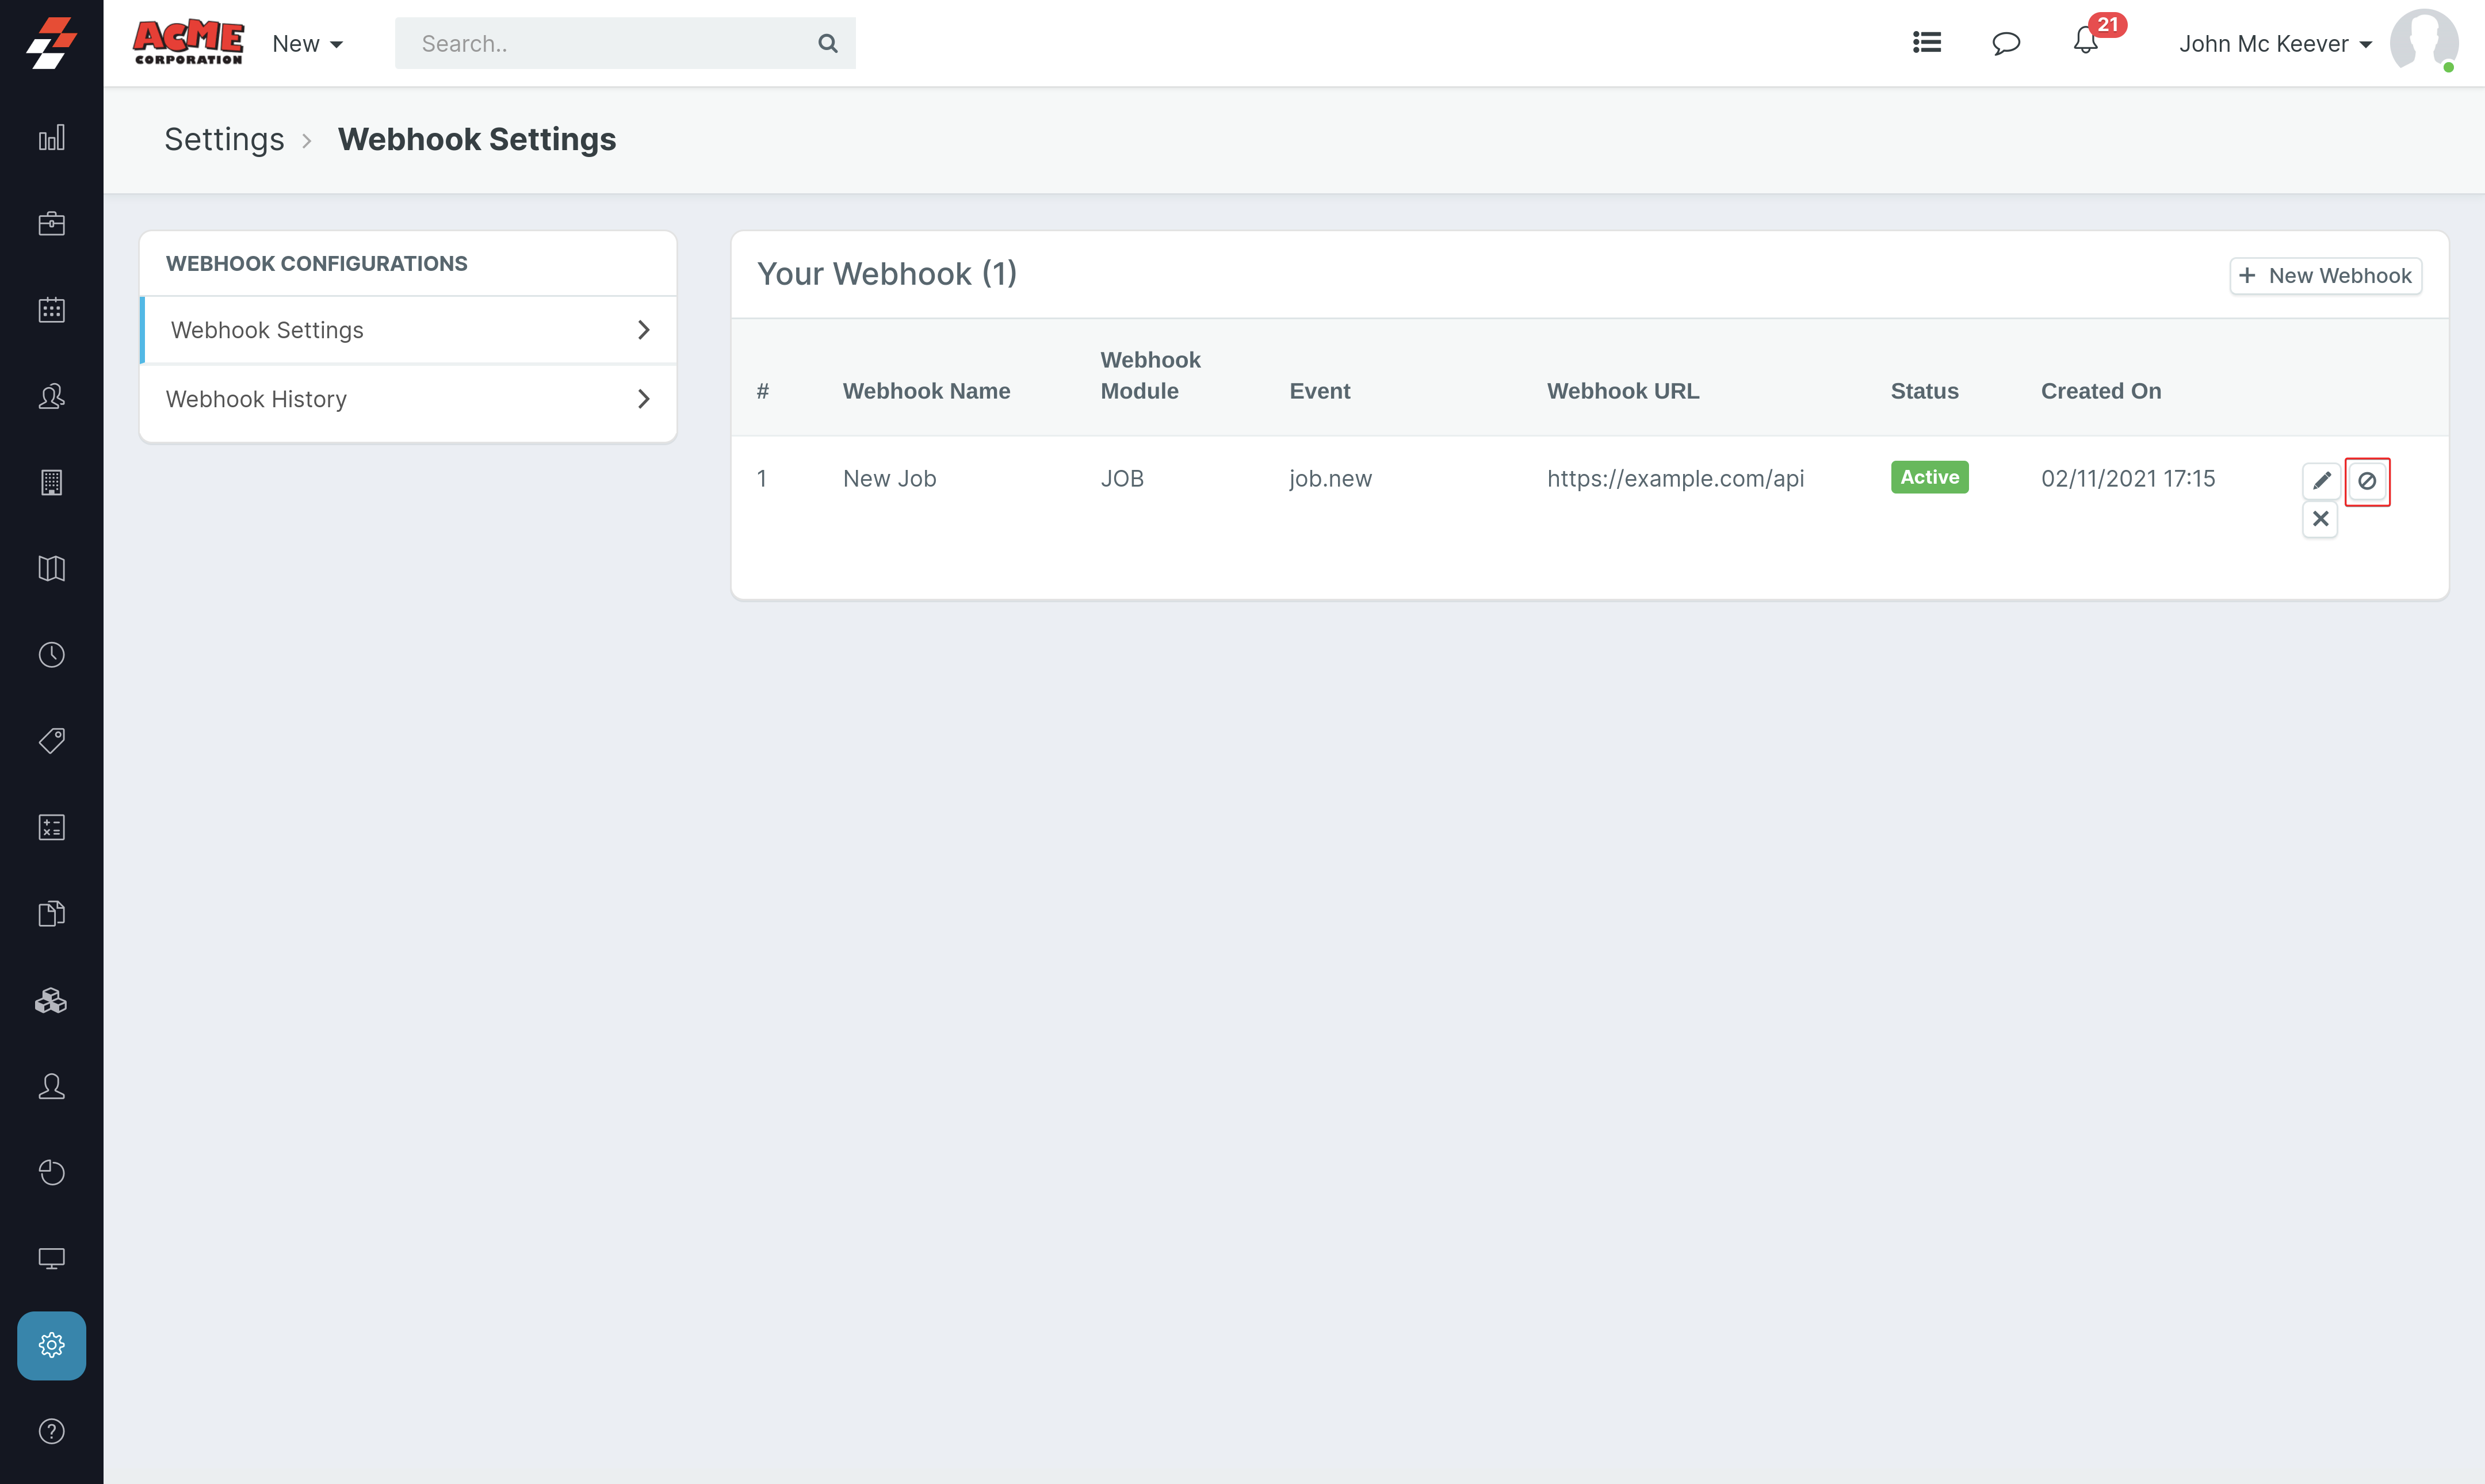Screen dimensions: 2485x1484
Task: Go to Settings breadcrumb link
Action: pyautogui.click(x=224, y=139)
